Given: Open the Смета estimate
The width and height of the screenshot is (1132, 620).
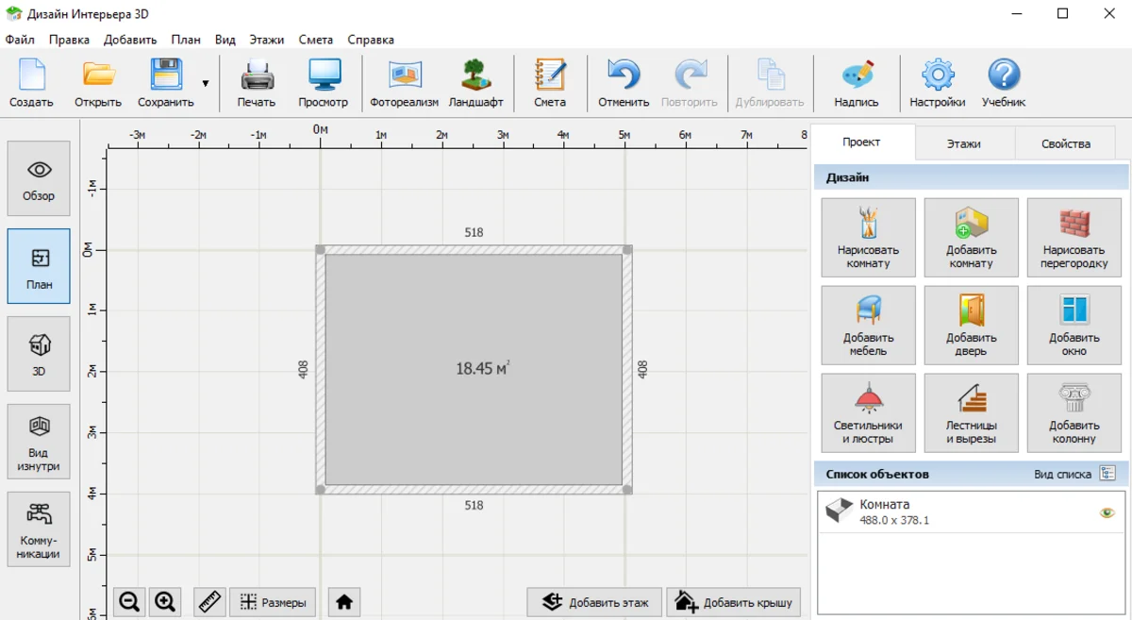Looking at the screenshot, I should point(550,83).
